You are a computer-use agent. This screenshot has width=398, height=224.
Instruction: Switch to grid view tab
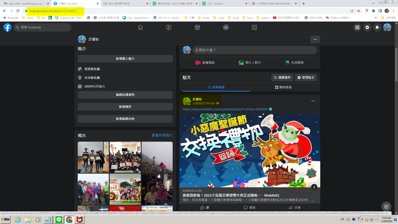click(283, 87)
